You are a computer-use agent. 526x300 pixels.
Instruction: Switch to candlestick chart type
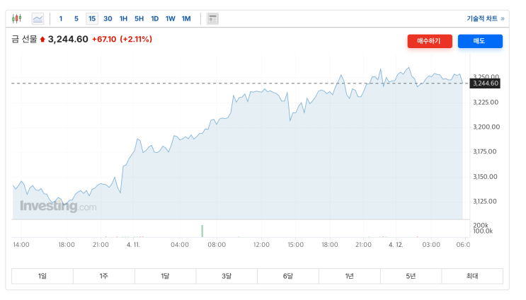click(x=17, y=18)
